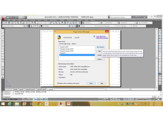Open the ByLayer lineweight dropdown
The height and width of the screenshot is (122, 163).
point(130,26)
